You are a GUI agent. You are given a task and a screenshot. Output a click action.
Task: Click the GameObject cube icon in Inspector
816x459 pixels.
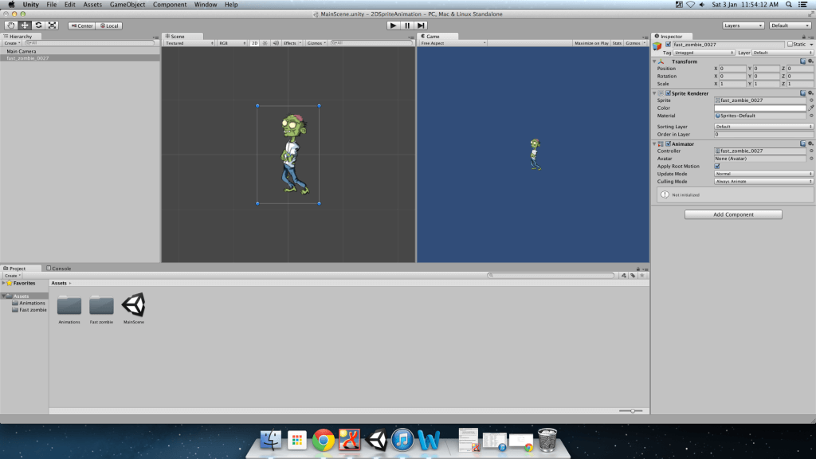pos(657,45)
